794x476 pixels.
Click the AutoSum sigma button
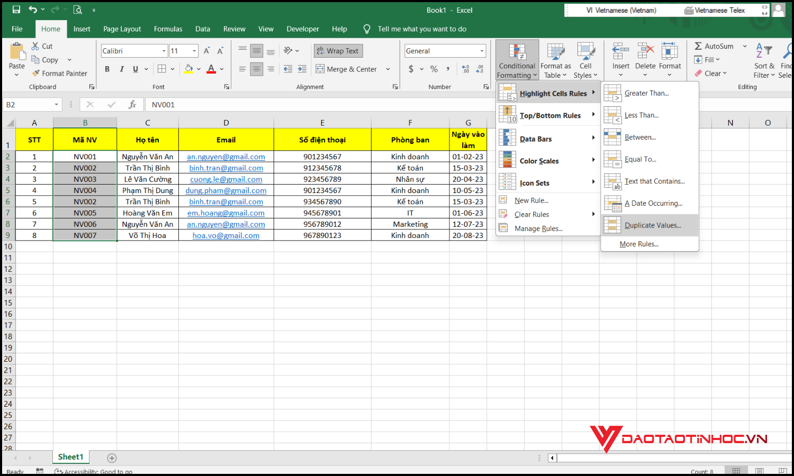(x=714, y=46)
